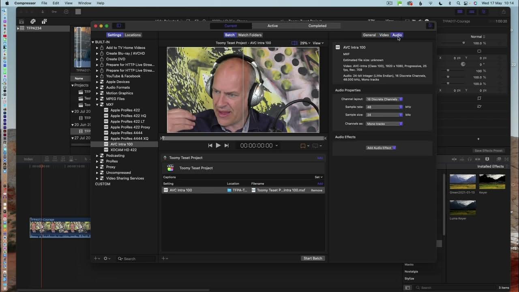
Task: Open the Video inspector tab
Action: click(x=384, y=35)
